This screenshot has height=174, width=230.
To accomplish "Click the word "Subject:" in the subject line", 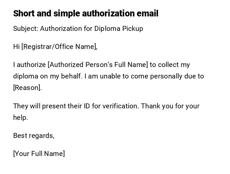I will click(26, 29).
